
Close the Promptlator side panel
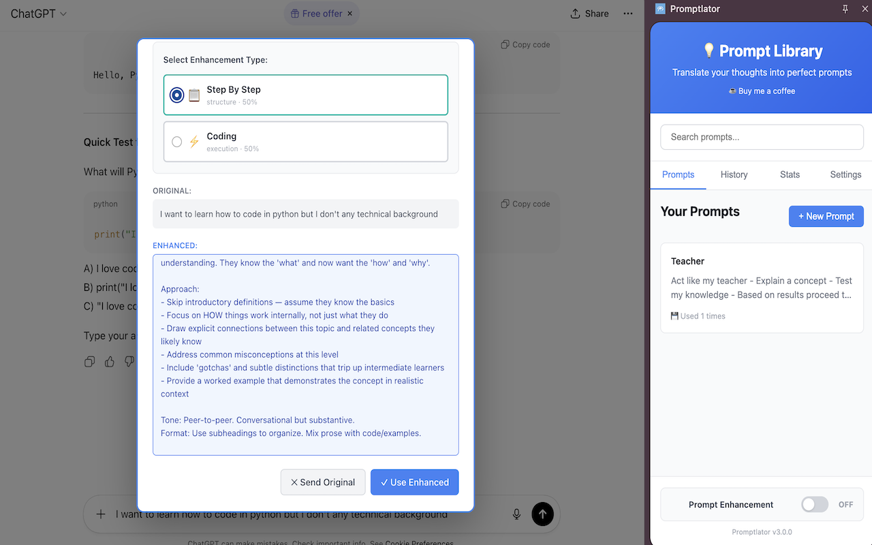(x=864, y=9)
